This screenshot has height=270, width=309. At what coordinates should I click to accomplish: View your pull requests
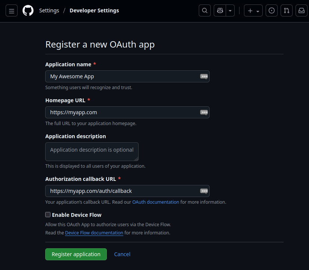(x=286, y=10)
